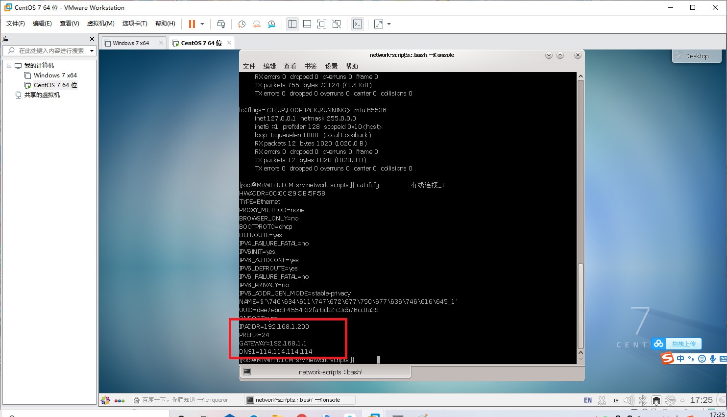Close the library (库) panel

click(x=92, y=39)
